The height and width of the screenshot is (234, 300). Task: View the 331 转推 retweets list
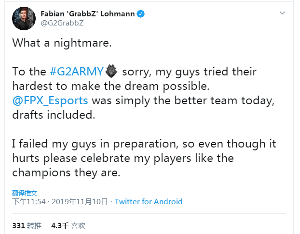[27, 226]
